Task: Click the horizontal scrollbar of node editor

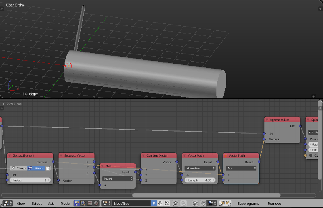Action: (x=206, y=195)
